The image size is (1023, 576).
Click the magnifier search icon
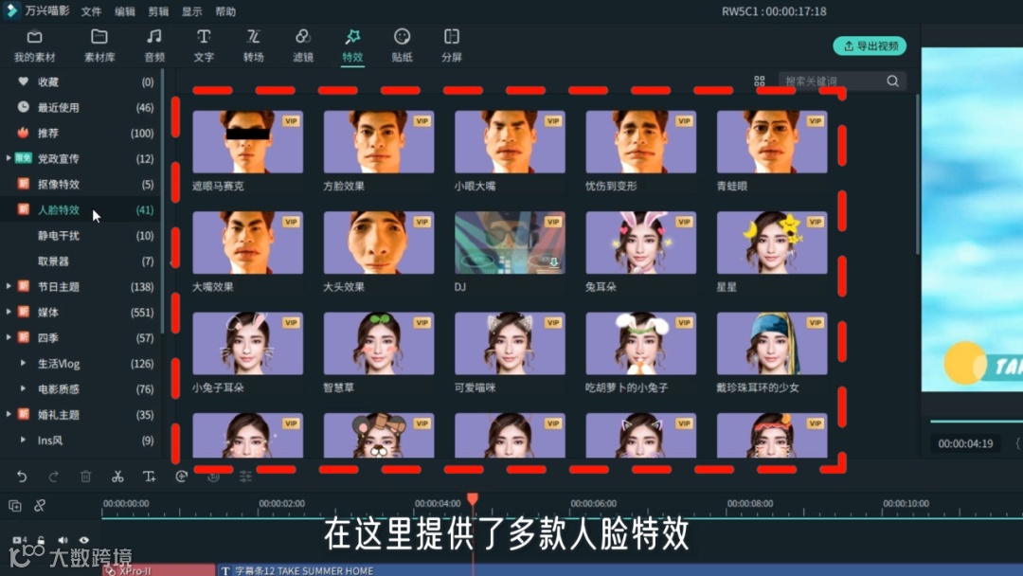click(892, 81)
